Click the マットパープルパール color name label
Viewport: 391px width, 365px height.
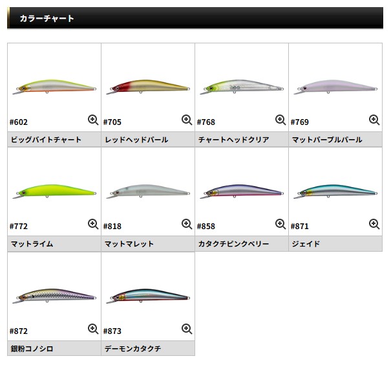pos(326,139)
